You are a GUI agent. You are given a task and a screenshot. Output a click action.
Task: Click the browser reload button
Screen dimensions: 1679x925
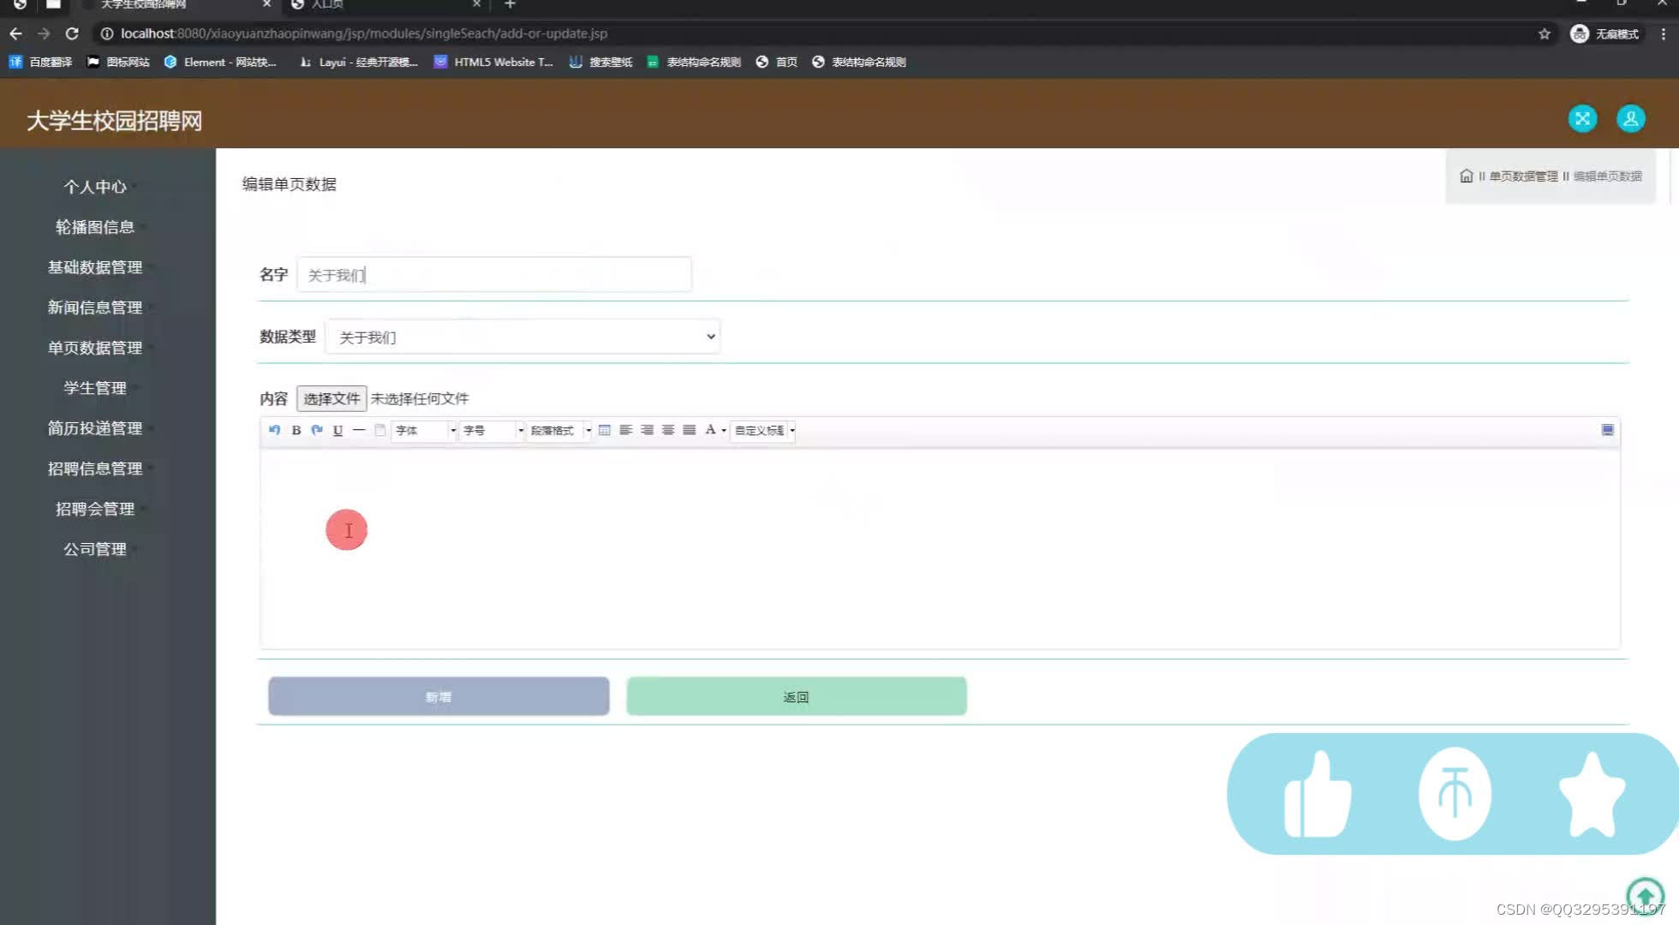click(72, 33)
